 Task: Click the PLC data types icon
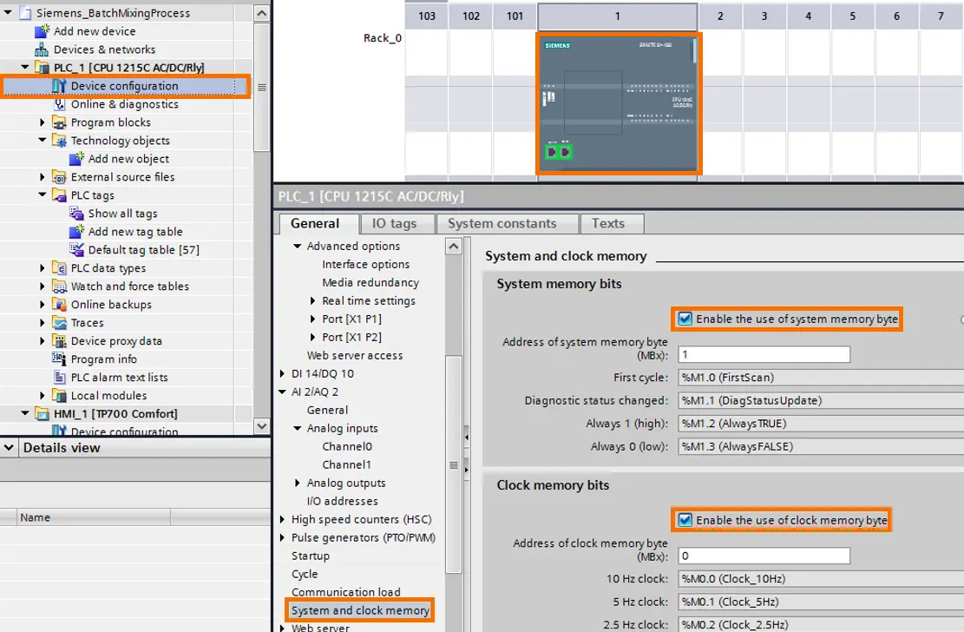59,268
